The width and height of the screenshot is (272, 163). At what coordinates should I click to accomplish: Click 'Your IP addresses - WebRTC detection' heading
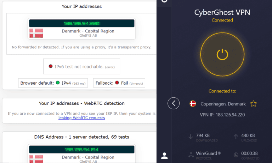(81, 103)
